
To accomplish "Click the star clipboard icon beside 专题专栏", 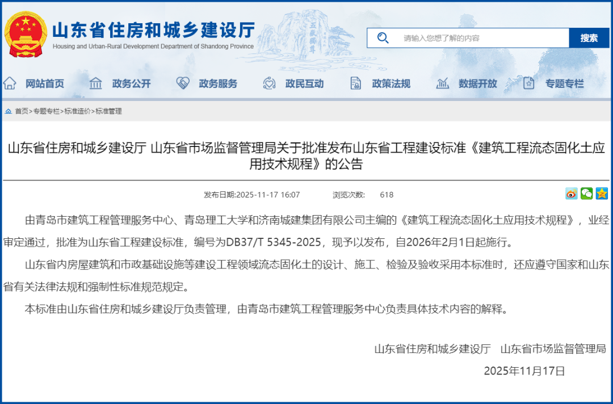I will click(529, 83).
